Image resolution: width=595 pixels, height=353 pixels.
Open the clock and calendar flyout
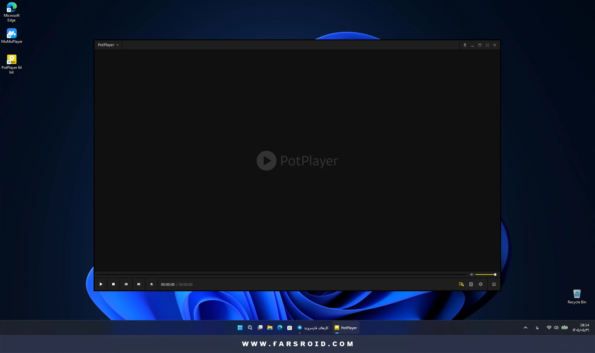581,328
